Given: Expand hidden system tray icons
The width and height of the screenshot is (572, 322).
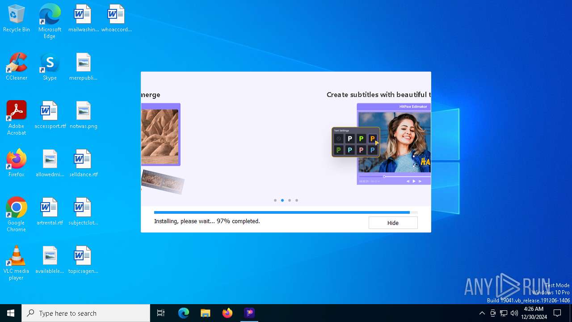Looking at the screenshot, I should pos(482,313).
